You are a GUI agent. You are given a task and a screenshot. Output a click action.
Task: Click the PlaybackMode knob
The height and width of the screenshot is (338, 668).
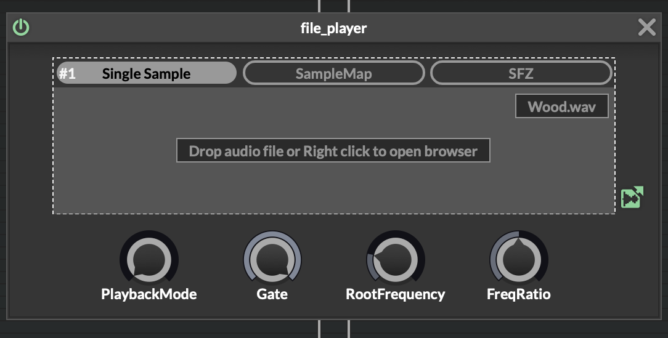[149, 259]
